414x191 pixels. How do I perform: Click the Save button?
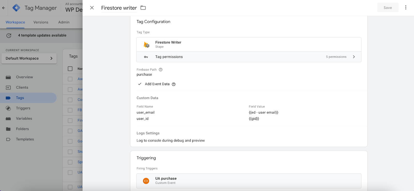pyautogui.click(x=388, y=8)
